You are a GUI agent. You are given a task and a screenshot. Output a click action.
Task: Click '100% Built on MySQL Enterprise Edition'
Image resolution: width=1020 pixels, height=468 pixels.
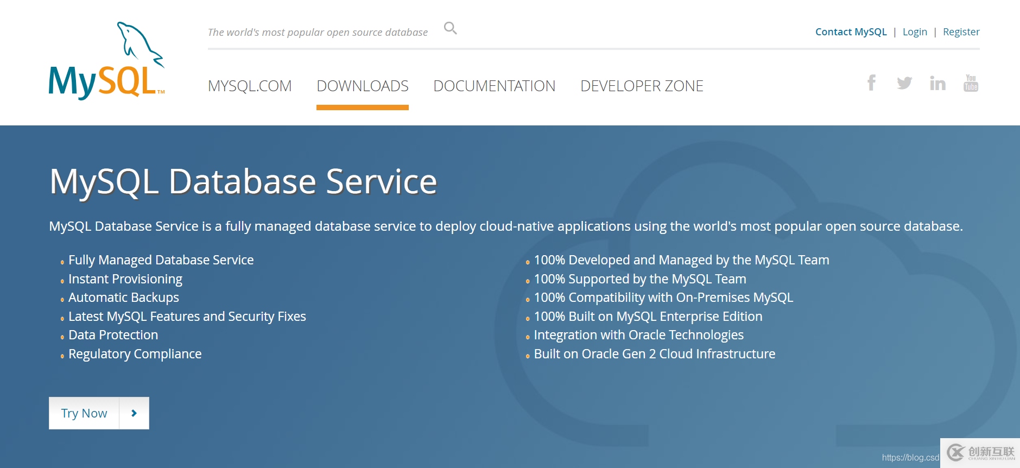(648, 317)
